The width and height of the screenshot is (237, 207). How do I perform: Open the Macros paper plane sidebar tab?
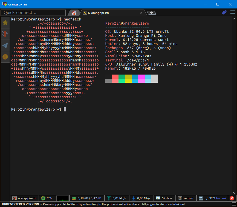pos(5,45)
